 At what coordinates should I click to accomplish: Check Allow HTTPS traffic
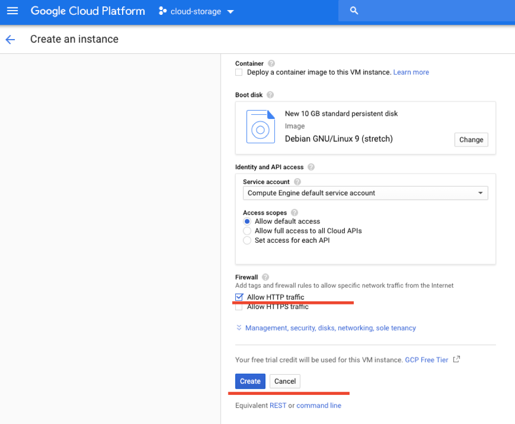click(x=239, y=307)
